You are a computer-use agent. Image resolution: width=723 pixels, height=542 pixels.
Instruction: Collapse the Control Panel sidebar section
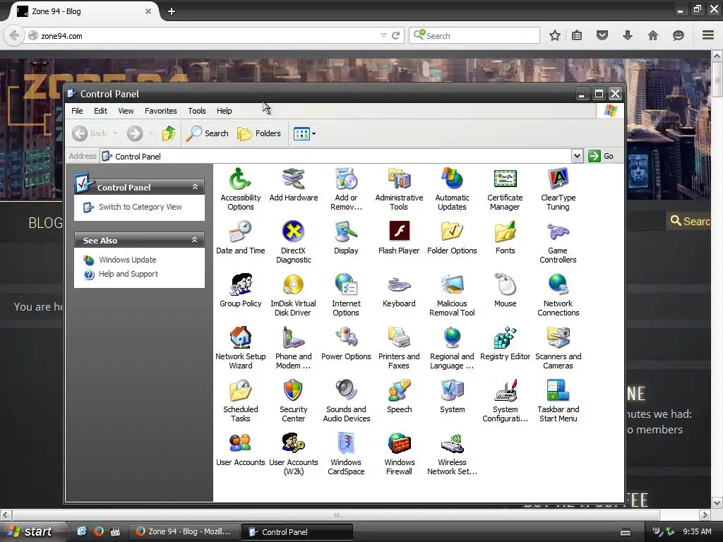tap(195, 186)
